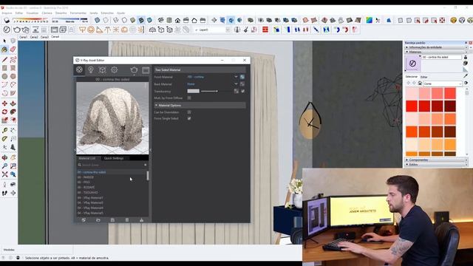
Task: Click the render teapot icon in Asset Editor
Action: pyautogui.click(x=134, y=70)
